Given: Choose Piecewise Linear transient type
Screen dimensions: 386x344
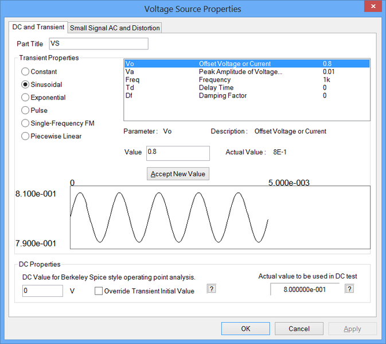Looking at the screenshot, I should 25,136.
